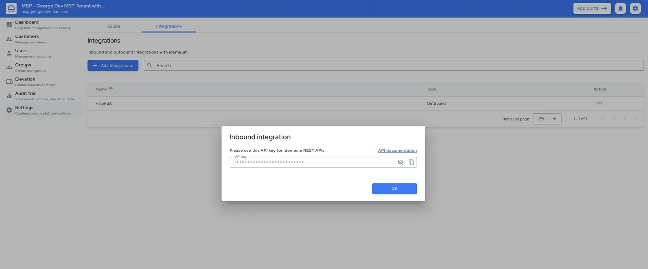Open Elevation section in sidebar
Screen dimensions: 648x269
pos(43,82)
